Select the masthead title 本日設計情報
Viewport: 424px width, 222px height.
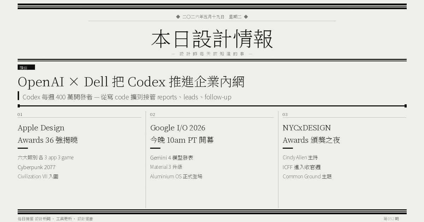coord(212,39)
